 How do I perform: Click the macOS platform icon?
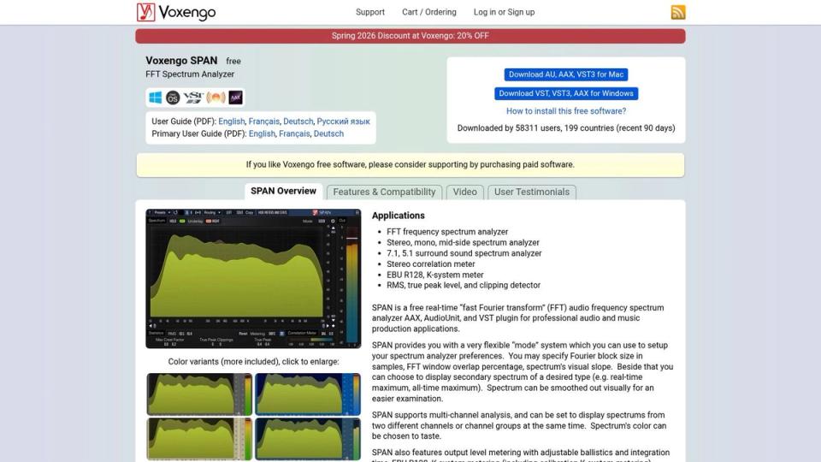point(173,98)
